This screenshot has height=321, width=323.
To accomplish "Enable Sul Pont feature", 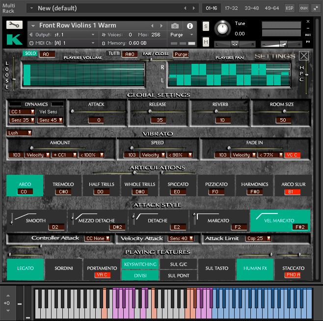I will [x=178, y=275].
